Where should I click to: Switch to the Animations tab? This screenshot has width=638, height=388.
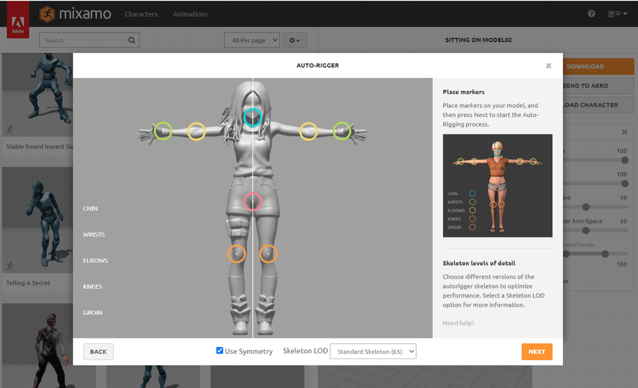pos(190,14)
